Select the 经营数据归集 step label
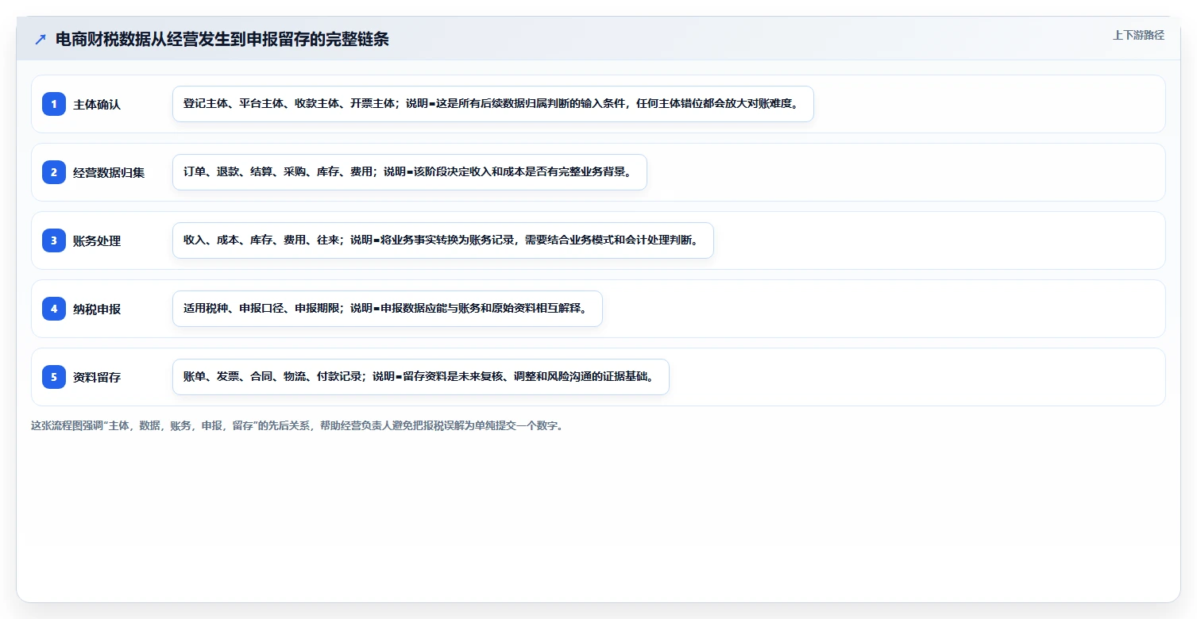 coord(109,172)
